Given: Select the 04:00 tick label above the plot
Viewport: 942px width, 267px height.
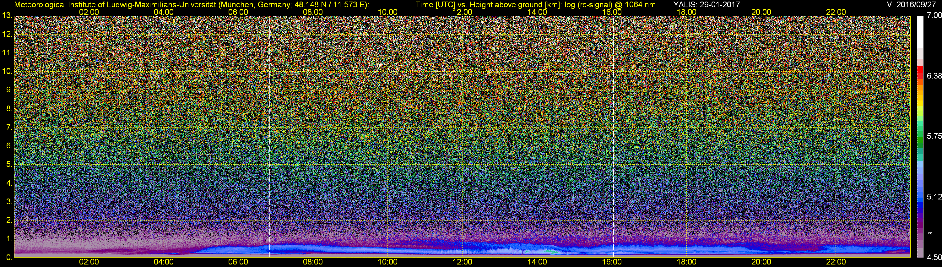Looking at the screenshot, I should pos(164,12).
